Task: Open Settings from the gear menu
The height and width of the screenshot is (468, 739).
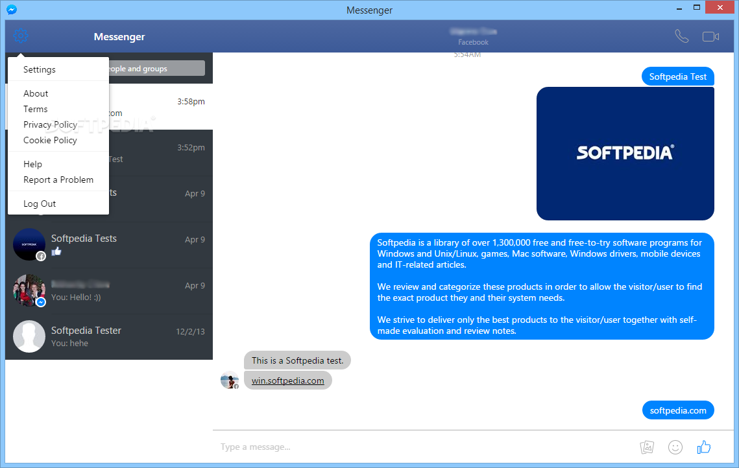Action: click(58, 70)
